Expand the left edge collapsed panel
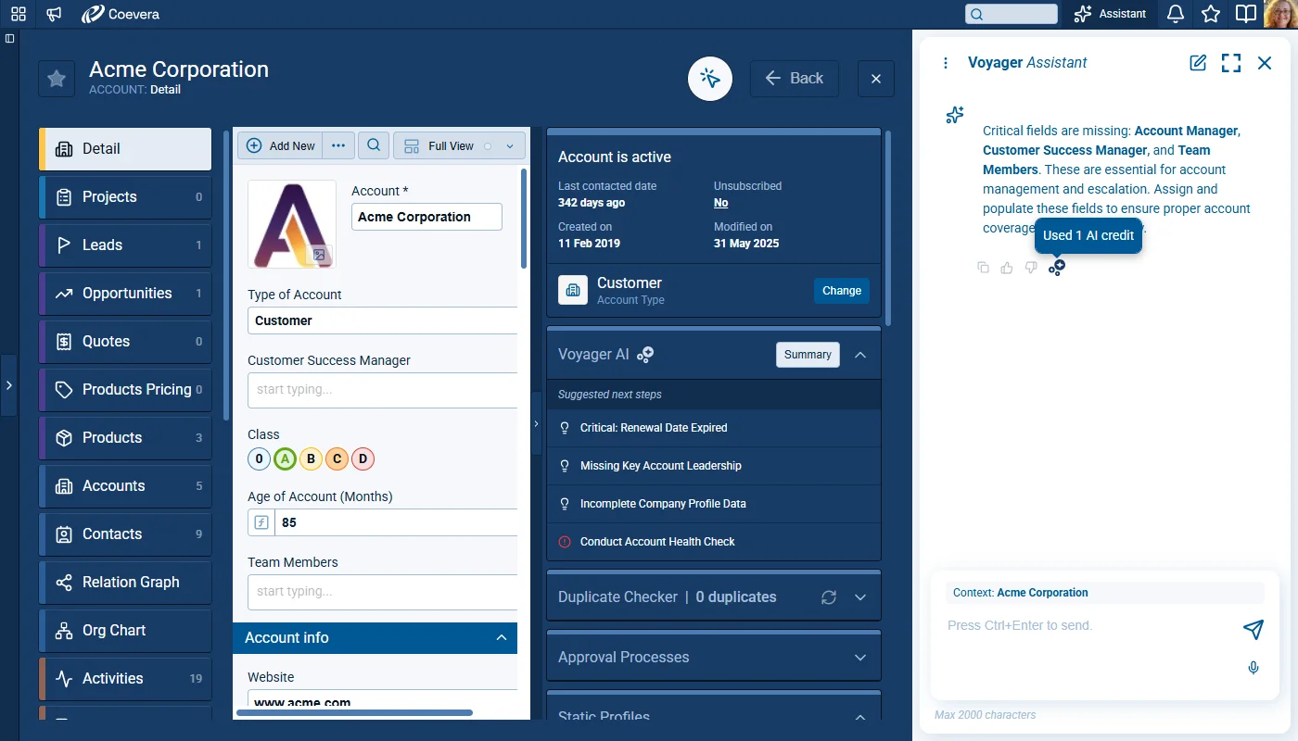Image resolution: width=1298 pixels, height=741 pixels. [x=8, y=384]
